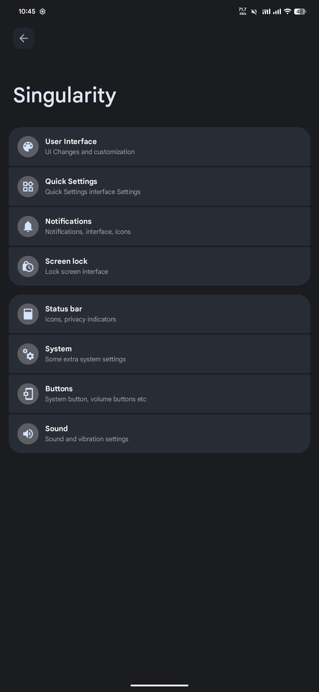Open Screen lock settings
The image size is (319, 692).
pyautogui.click(x=159, y=266)
